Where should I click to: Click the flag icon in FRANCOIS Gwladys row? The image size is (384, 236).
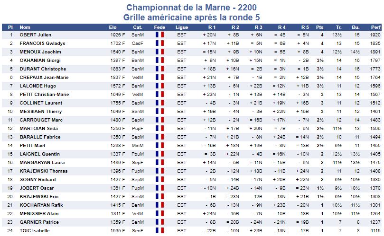tap(159, 43)
